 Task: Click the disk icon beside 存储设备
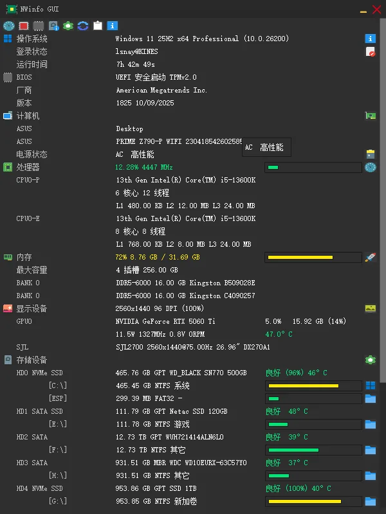click(8, 360)
